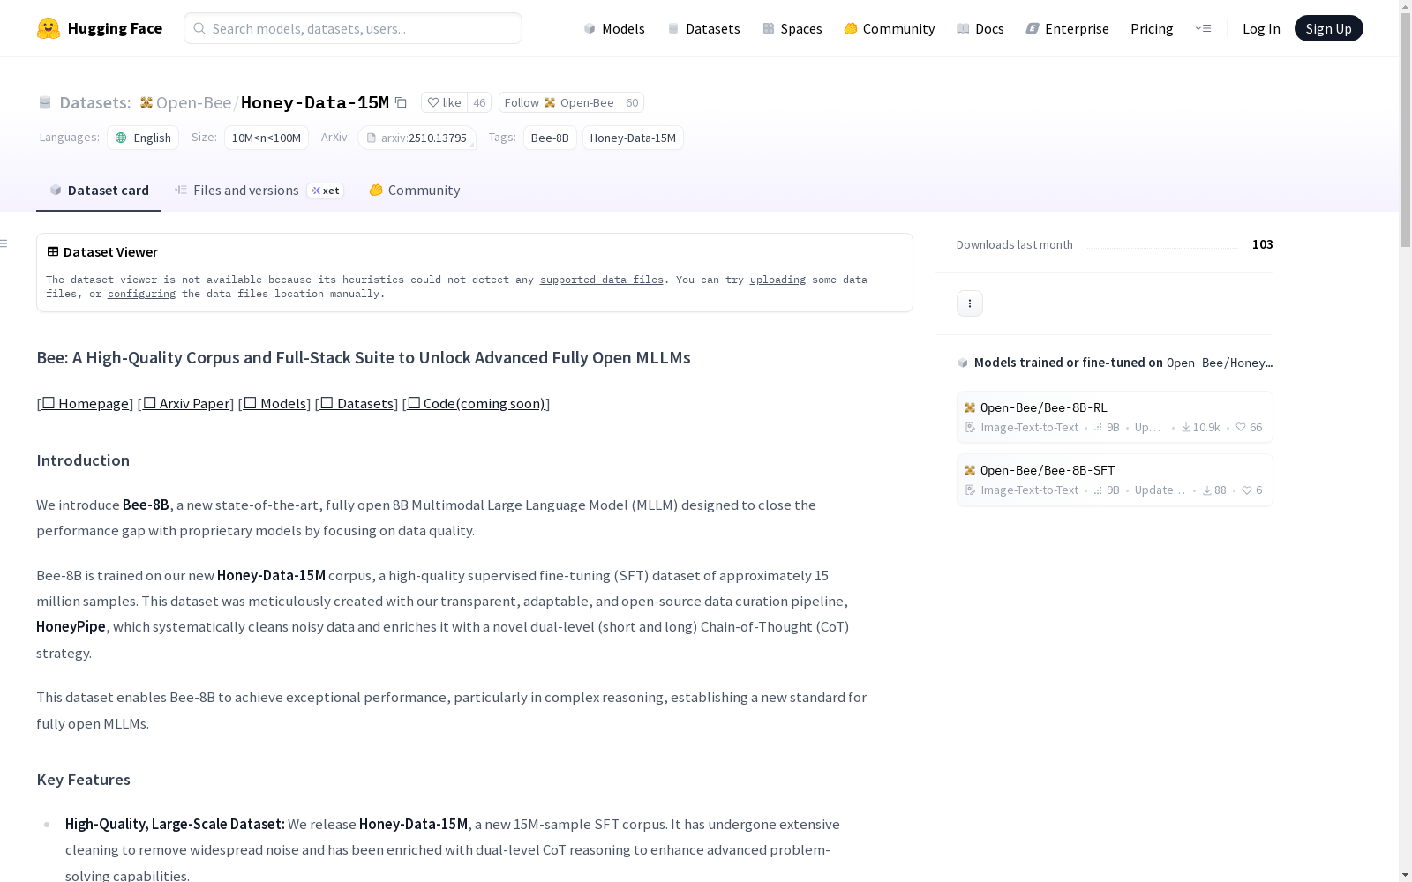Switch to Files and versions tab

click(x=259, y=191)
